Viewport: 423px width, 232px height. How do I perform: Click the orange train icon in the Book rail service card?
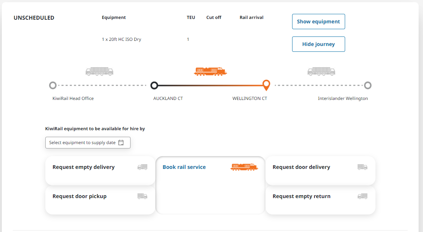(x=244, y=167)
